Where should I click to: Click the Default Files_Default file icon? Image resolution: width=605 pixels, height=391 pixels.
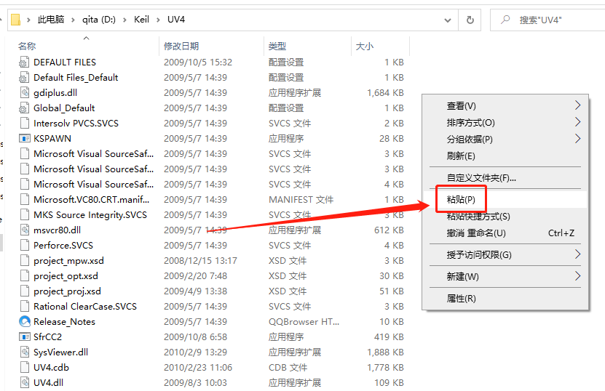pos(24,78)
